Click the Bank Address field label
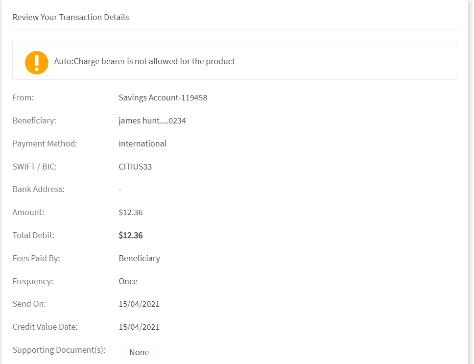This screenshot has height=364, width=474. click(x=38, y=189)
